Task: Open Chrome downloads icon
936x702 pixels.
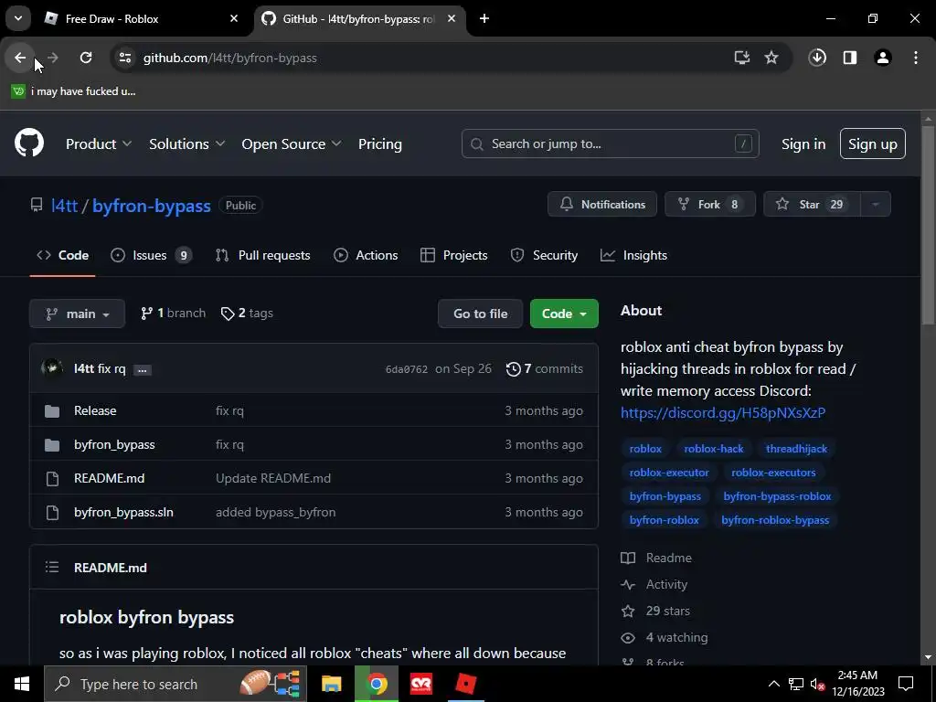Action: point(817,58)
